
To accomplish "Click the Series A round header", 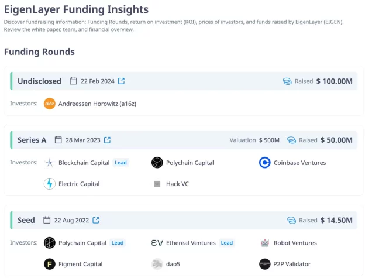I will pos(32,140).
